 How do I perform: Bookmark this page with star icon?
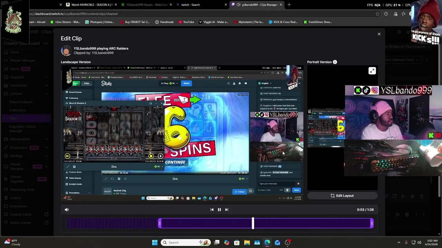(x=377, y=14)
